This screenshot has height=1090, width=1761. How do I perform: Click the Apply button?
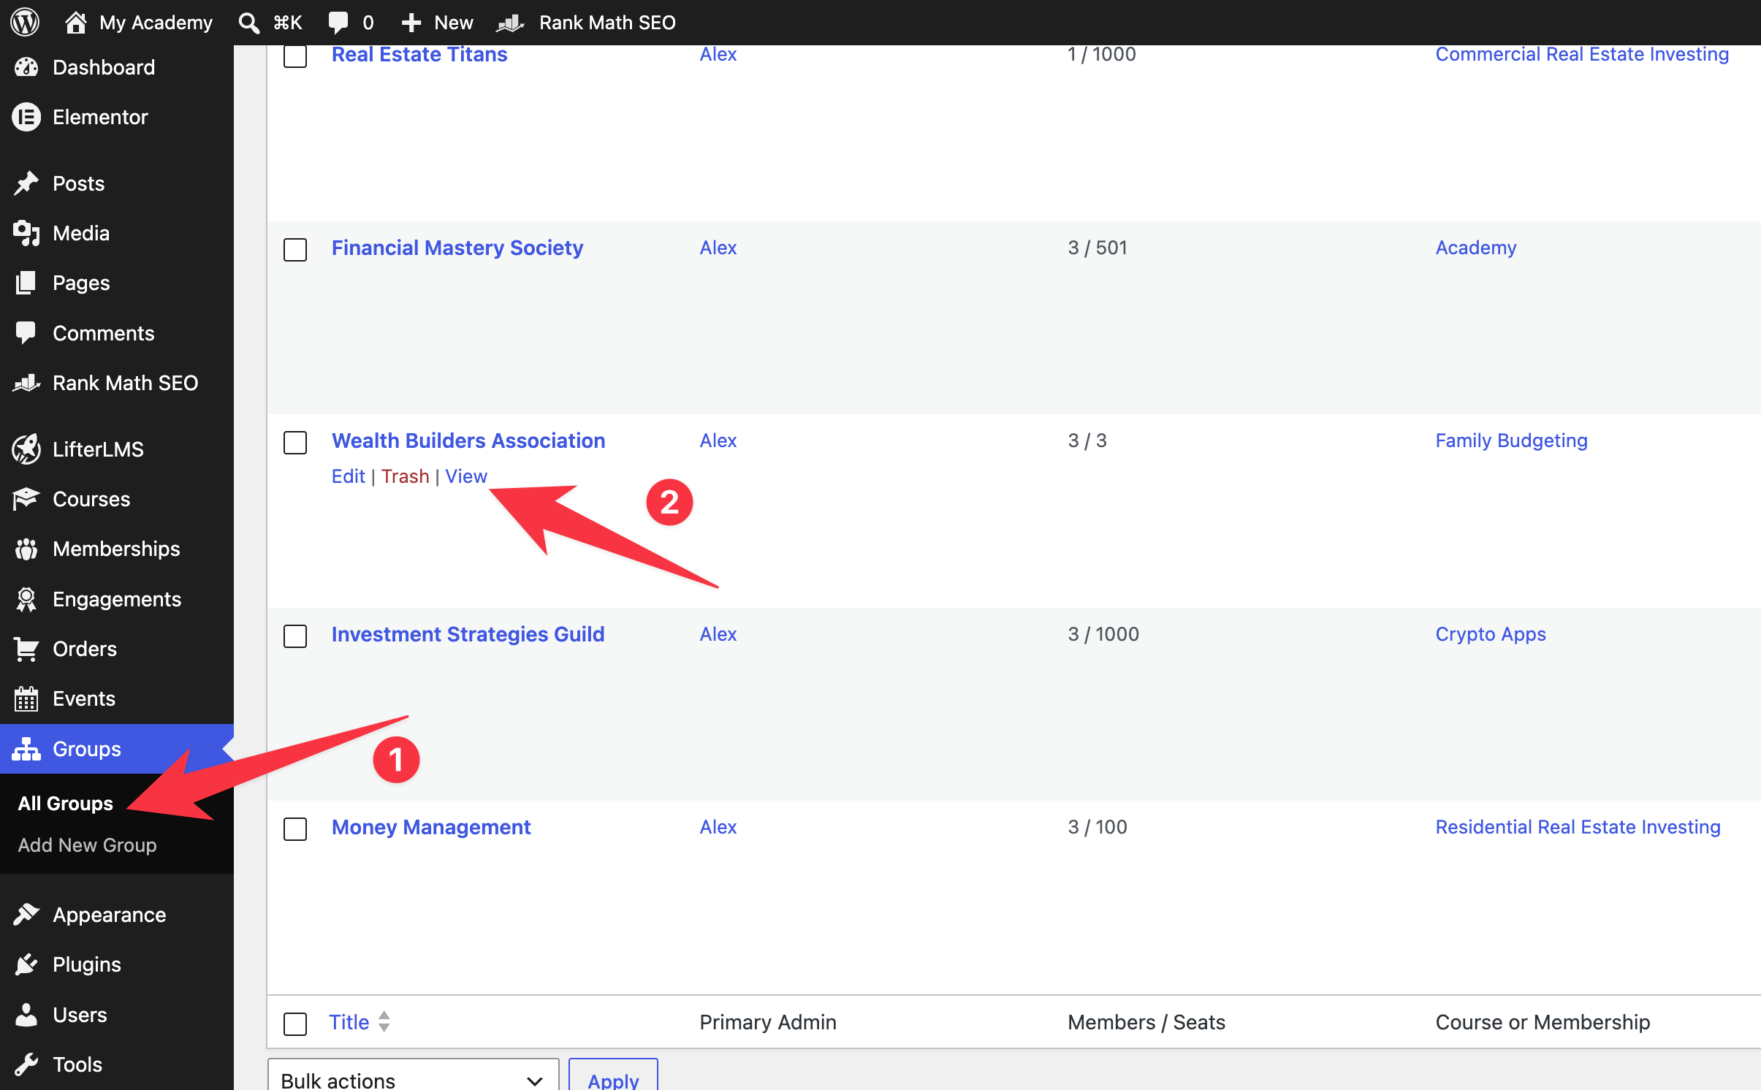(613, 1077)
